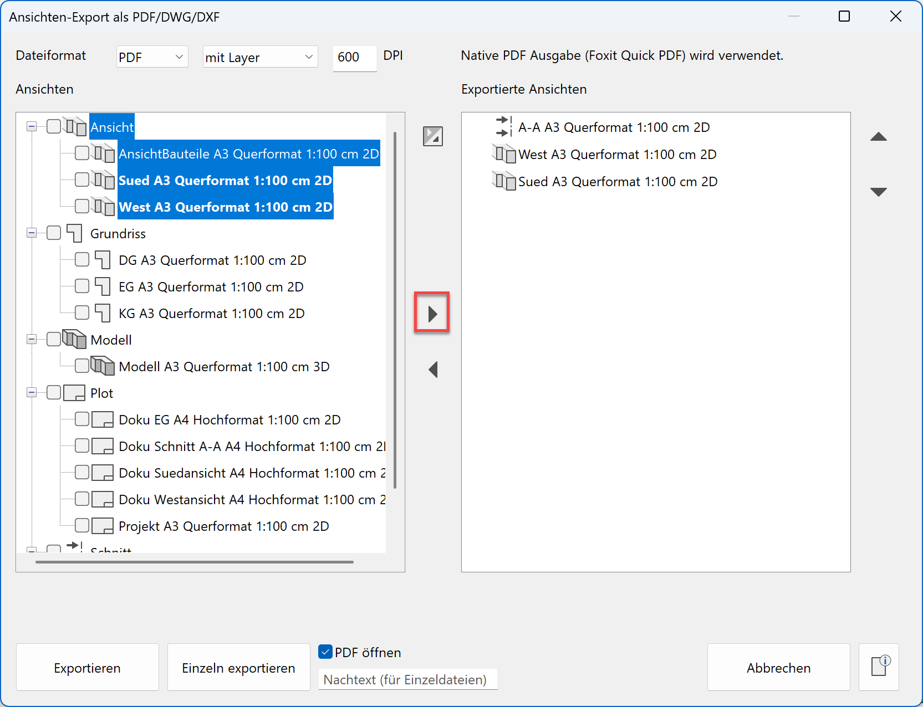Move an exported view down with the down arrow
Image resolution: width=923 pixels, height=707 pixels.
pyautogui.click(x=879, y=191)
